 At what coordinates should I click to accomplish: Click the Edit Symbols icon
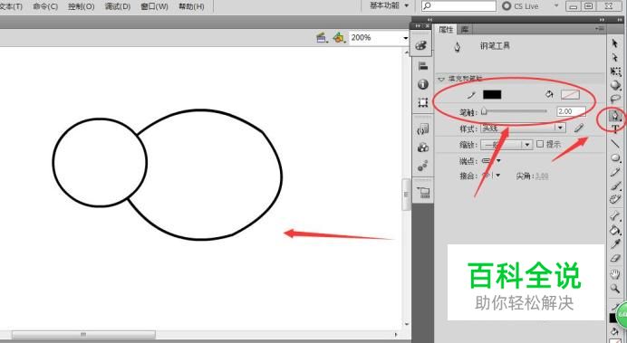tap(338, 38)
